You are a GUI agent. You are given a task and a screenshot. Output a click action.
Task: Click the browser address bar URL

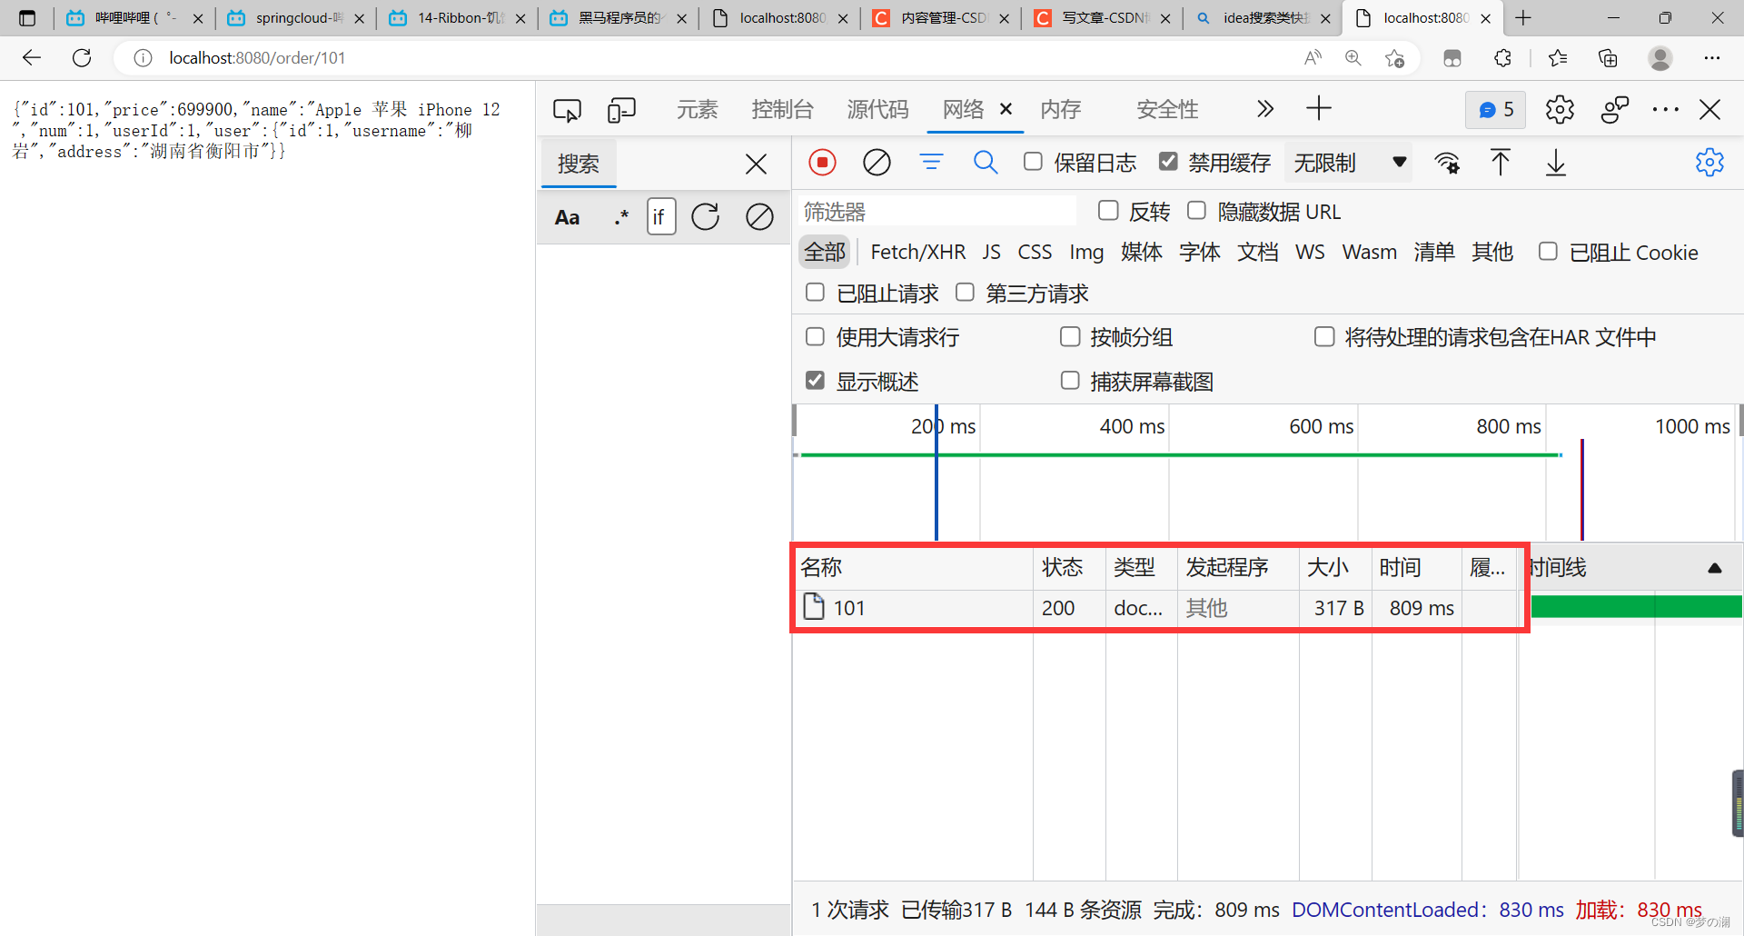point(257,58)
